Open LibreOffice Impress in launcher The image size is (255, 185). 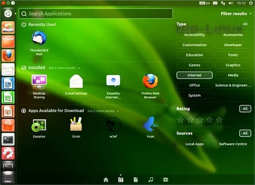tap(8, 111)
